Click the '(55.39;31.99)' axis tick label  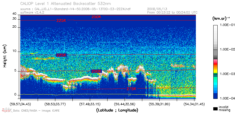pyautogui.click(x=159, y=104)
